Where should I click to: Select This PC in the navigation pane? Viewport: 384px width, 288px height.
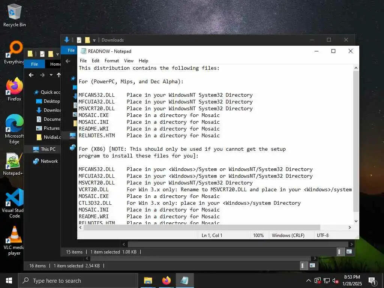44,149
